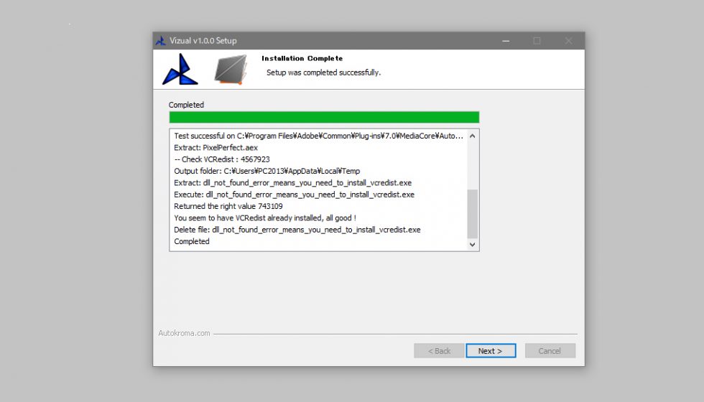The height and width of the screenshot is (402, 704).
Task: Click the Autokroma.com label
Action: [184, 333]
